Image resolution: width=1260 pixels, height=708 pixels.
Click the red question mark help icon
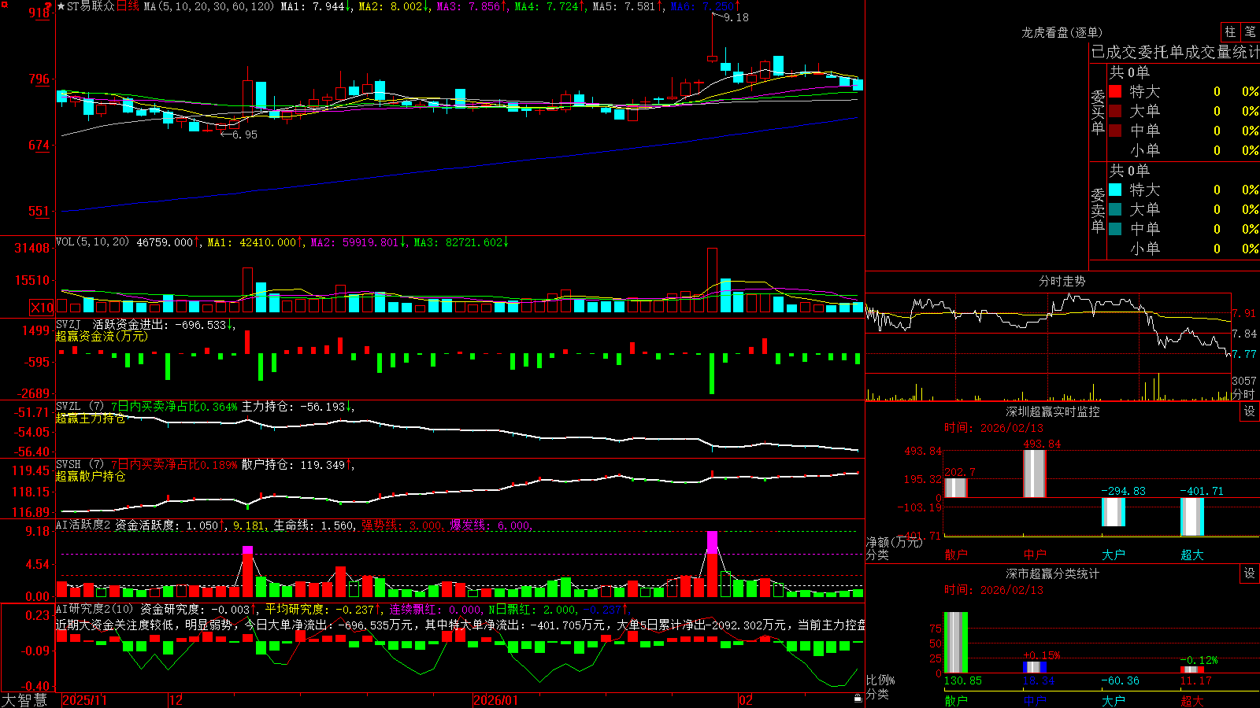(49, 6)
